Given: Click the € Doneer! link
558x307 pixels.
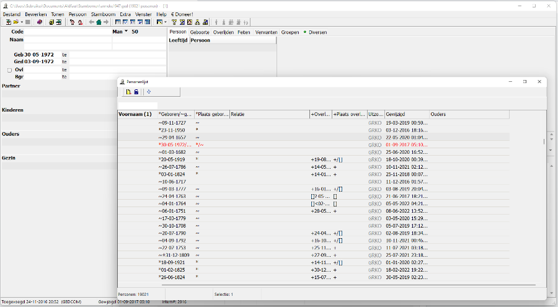Looking at the screenshot, I should click(183, 14).
